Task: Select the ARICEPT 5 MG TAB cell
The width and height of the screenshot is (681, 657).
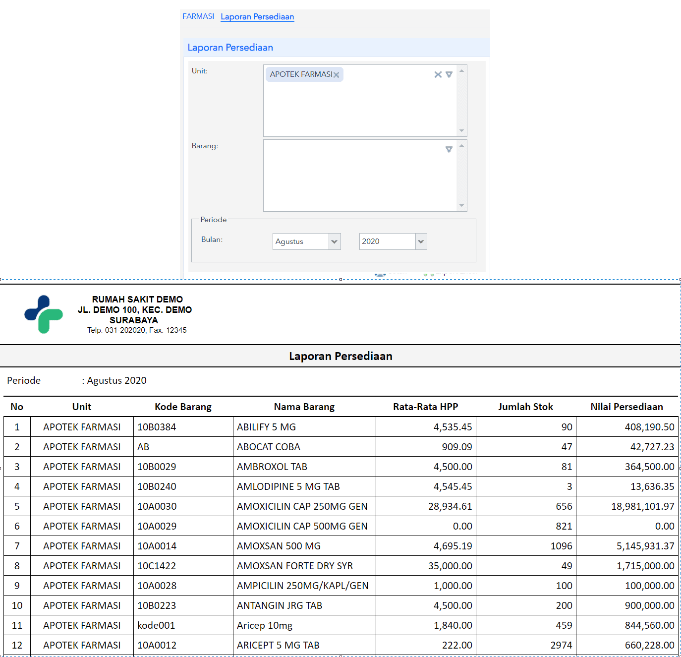Action: [x=304, y=645]
